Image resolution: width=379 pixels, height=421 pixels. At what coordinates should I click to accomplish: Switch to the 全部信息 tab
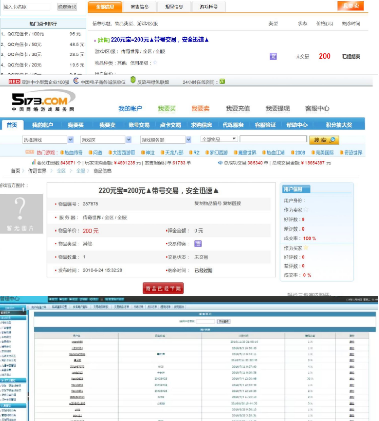105,7
